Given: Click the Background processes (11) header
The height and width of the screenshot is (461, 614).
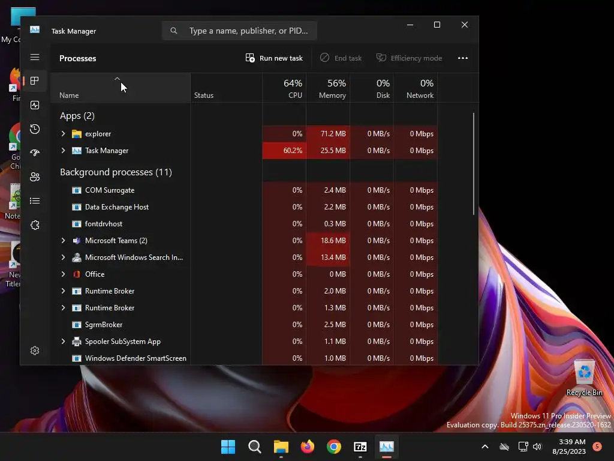Looking at the screenshot, I should [x=116, y=172].
